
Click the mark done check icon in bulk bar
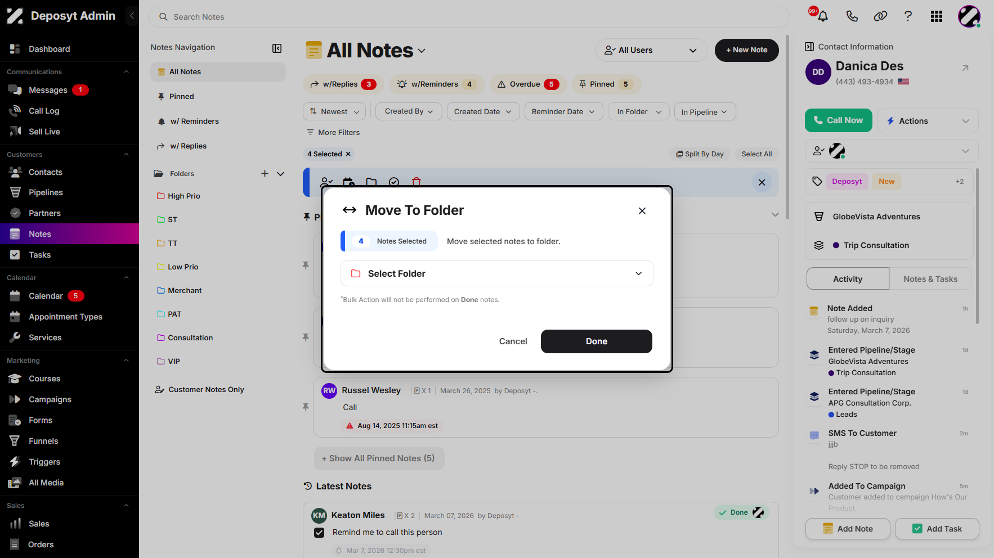click(394, 182)
